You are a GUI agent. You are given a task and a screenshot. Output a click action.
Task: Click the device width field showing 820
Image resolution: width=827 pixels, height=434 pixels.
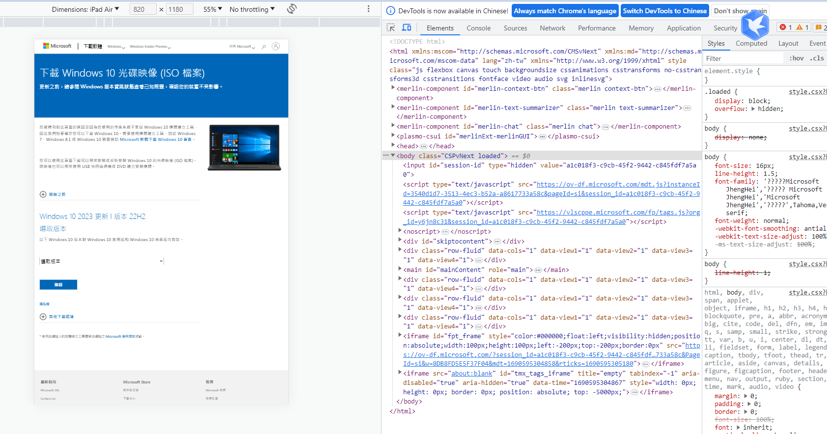click(143, 9)
